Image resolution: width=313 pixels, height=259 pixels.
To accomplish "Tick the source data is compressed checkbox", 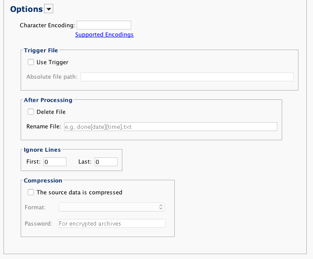I will pyautogui.click(x=31, y=192).
